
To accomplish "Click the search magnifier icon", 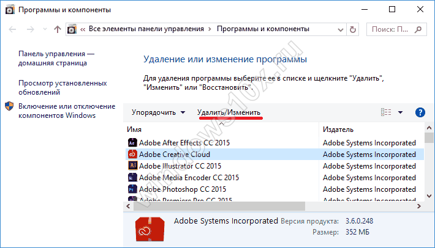I will [418, 29].
